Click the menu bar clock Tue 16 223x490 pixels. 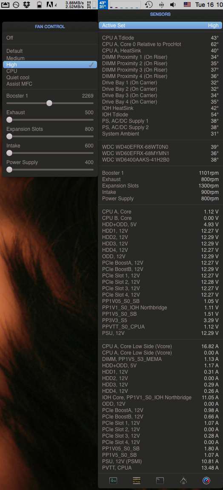(x=209, y=4)
